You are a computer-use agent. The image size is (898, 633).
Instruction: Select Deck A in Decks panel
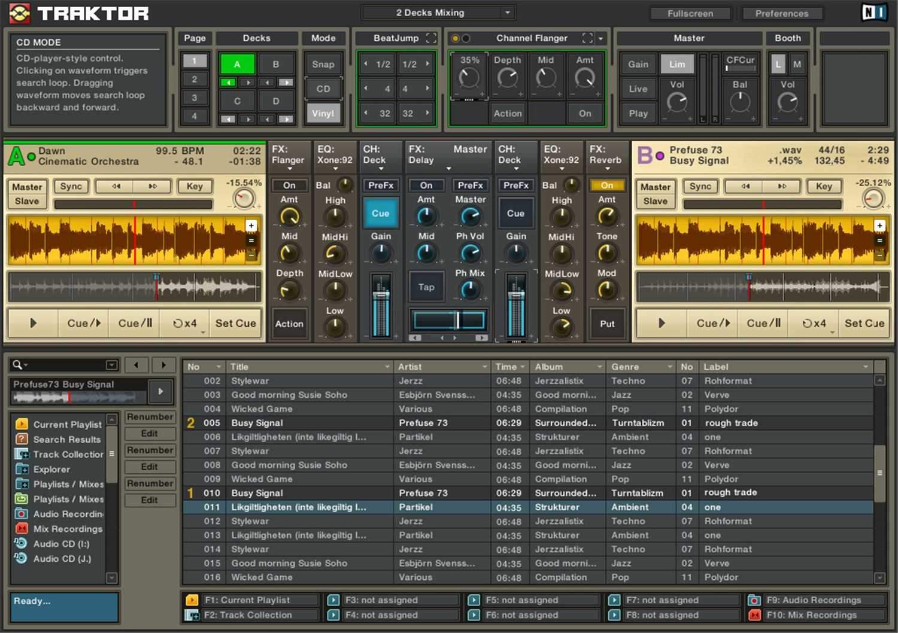tap(237, 64)
